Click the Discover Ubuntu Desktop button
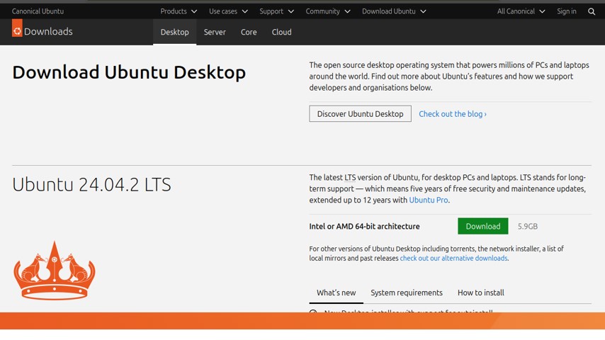This screenshot has height=340, width=605. (x=360, y=114)
